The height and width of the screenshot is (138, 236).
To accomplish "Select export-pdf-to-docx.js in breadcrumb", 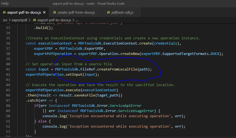I will (54, 20).
